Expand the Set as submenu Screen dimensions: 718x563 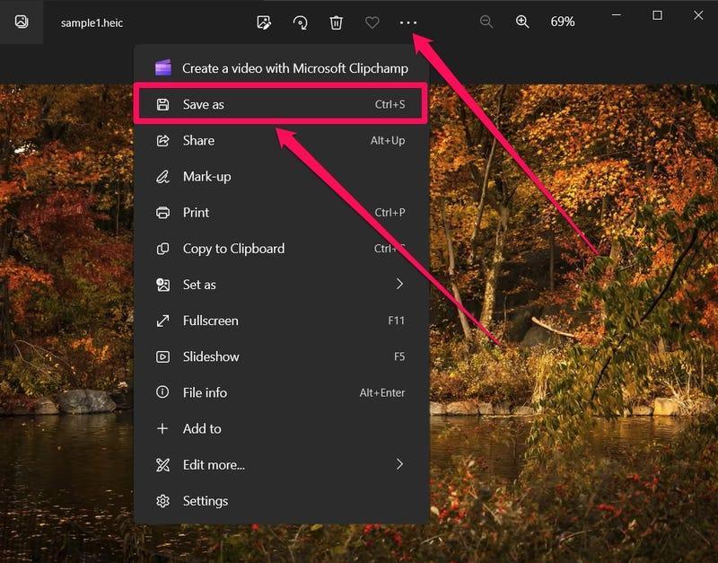[x=281, y=285]
